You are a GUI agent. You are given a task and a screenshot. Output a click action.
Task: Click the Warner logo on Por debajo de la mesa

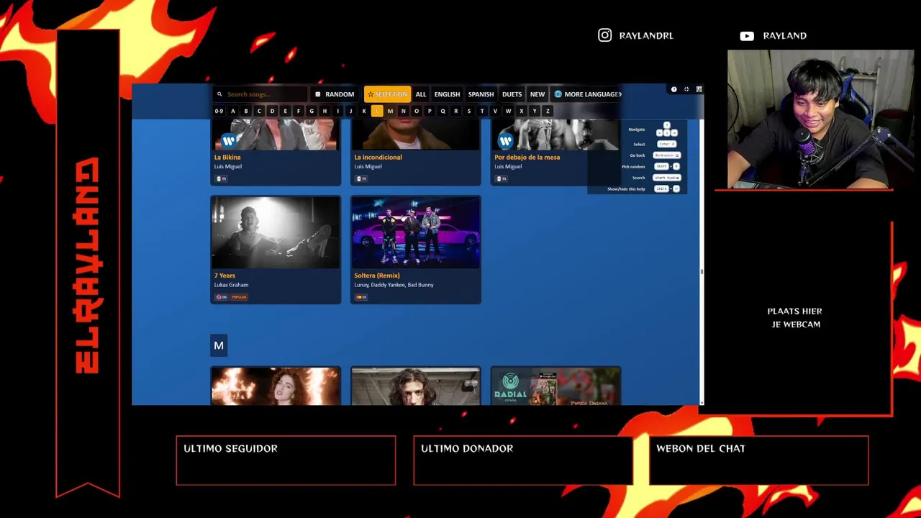click(x=506, y=140)
